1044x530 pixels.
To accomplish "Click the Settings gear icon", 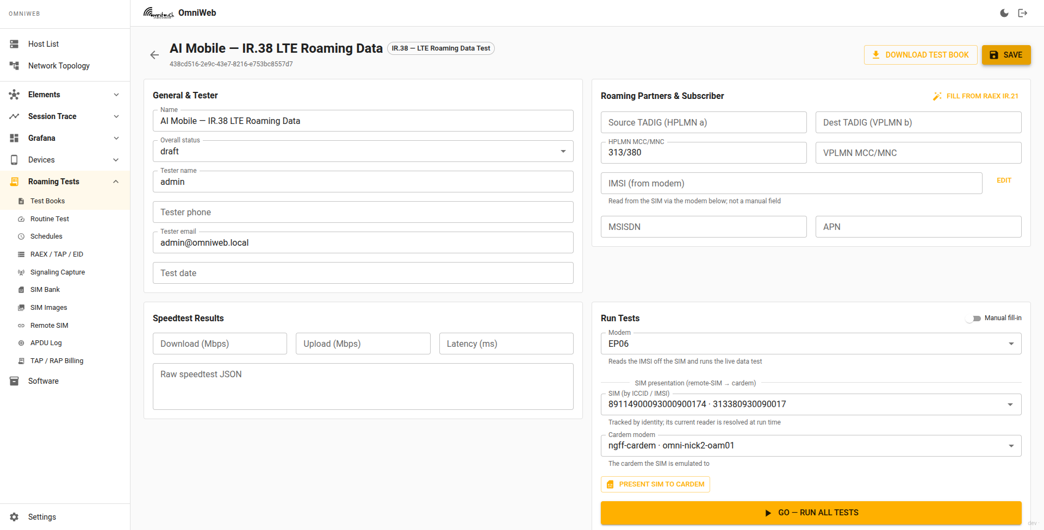I will click(x=14, y=517).
